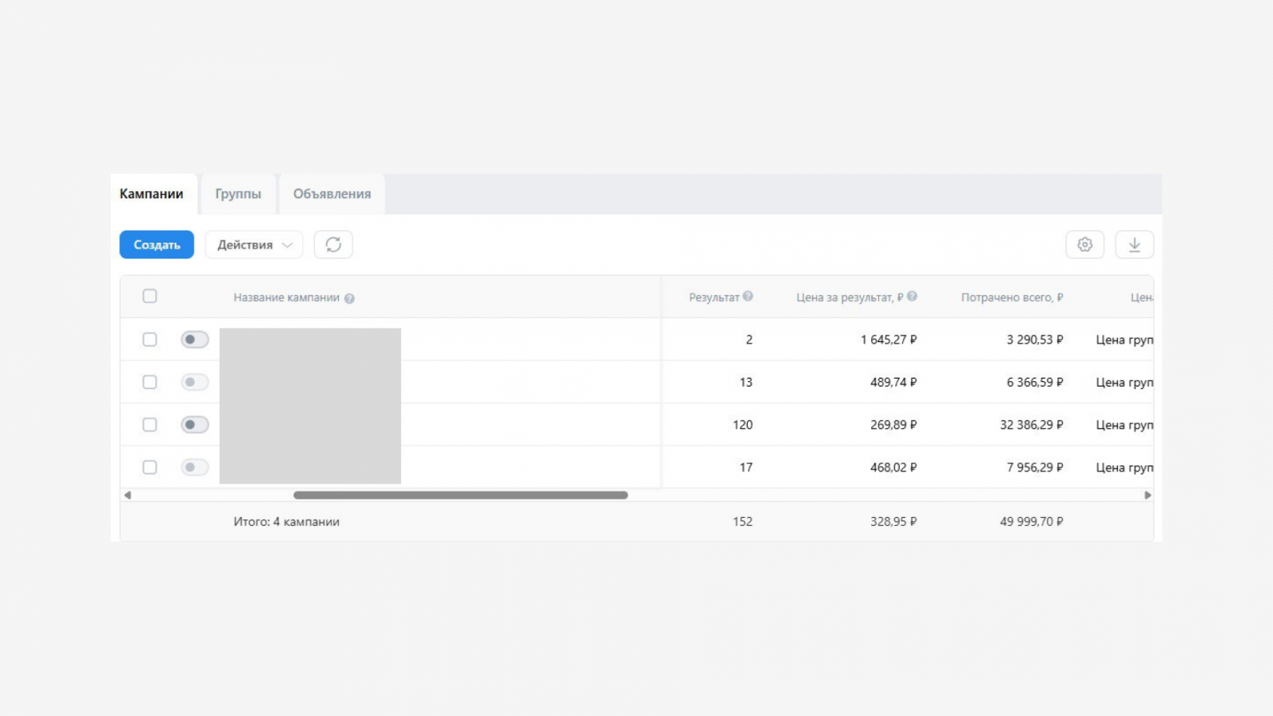The image size is (1273, 716).
Task: Click help icon beside Название кампании
Action: click(349, 298)
